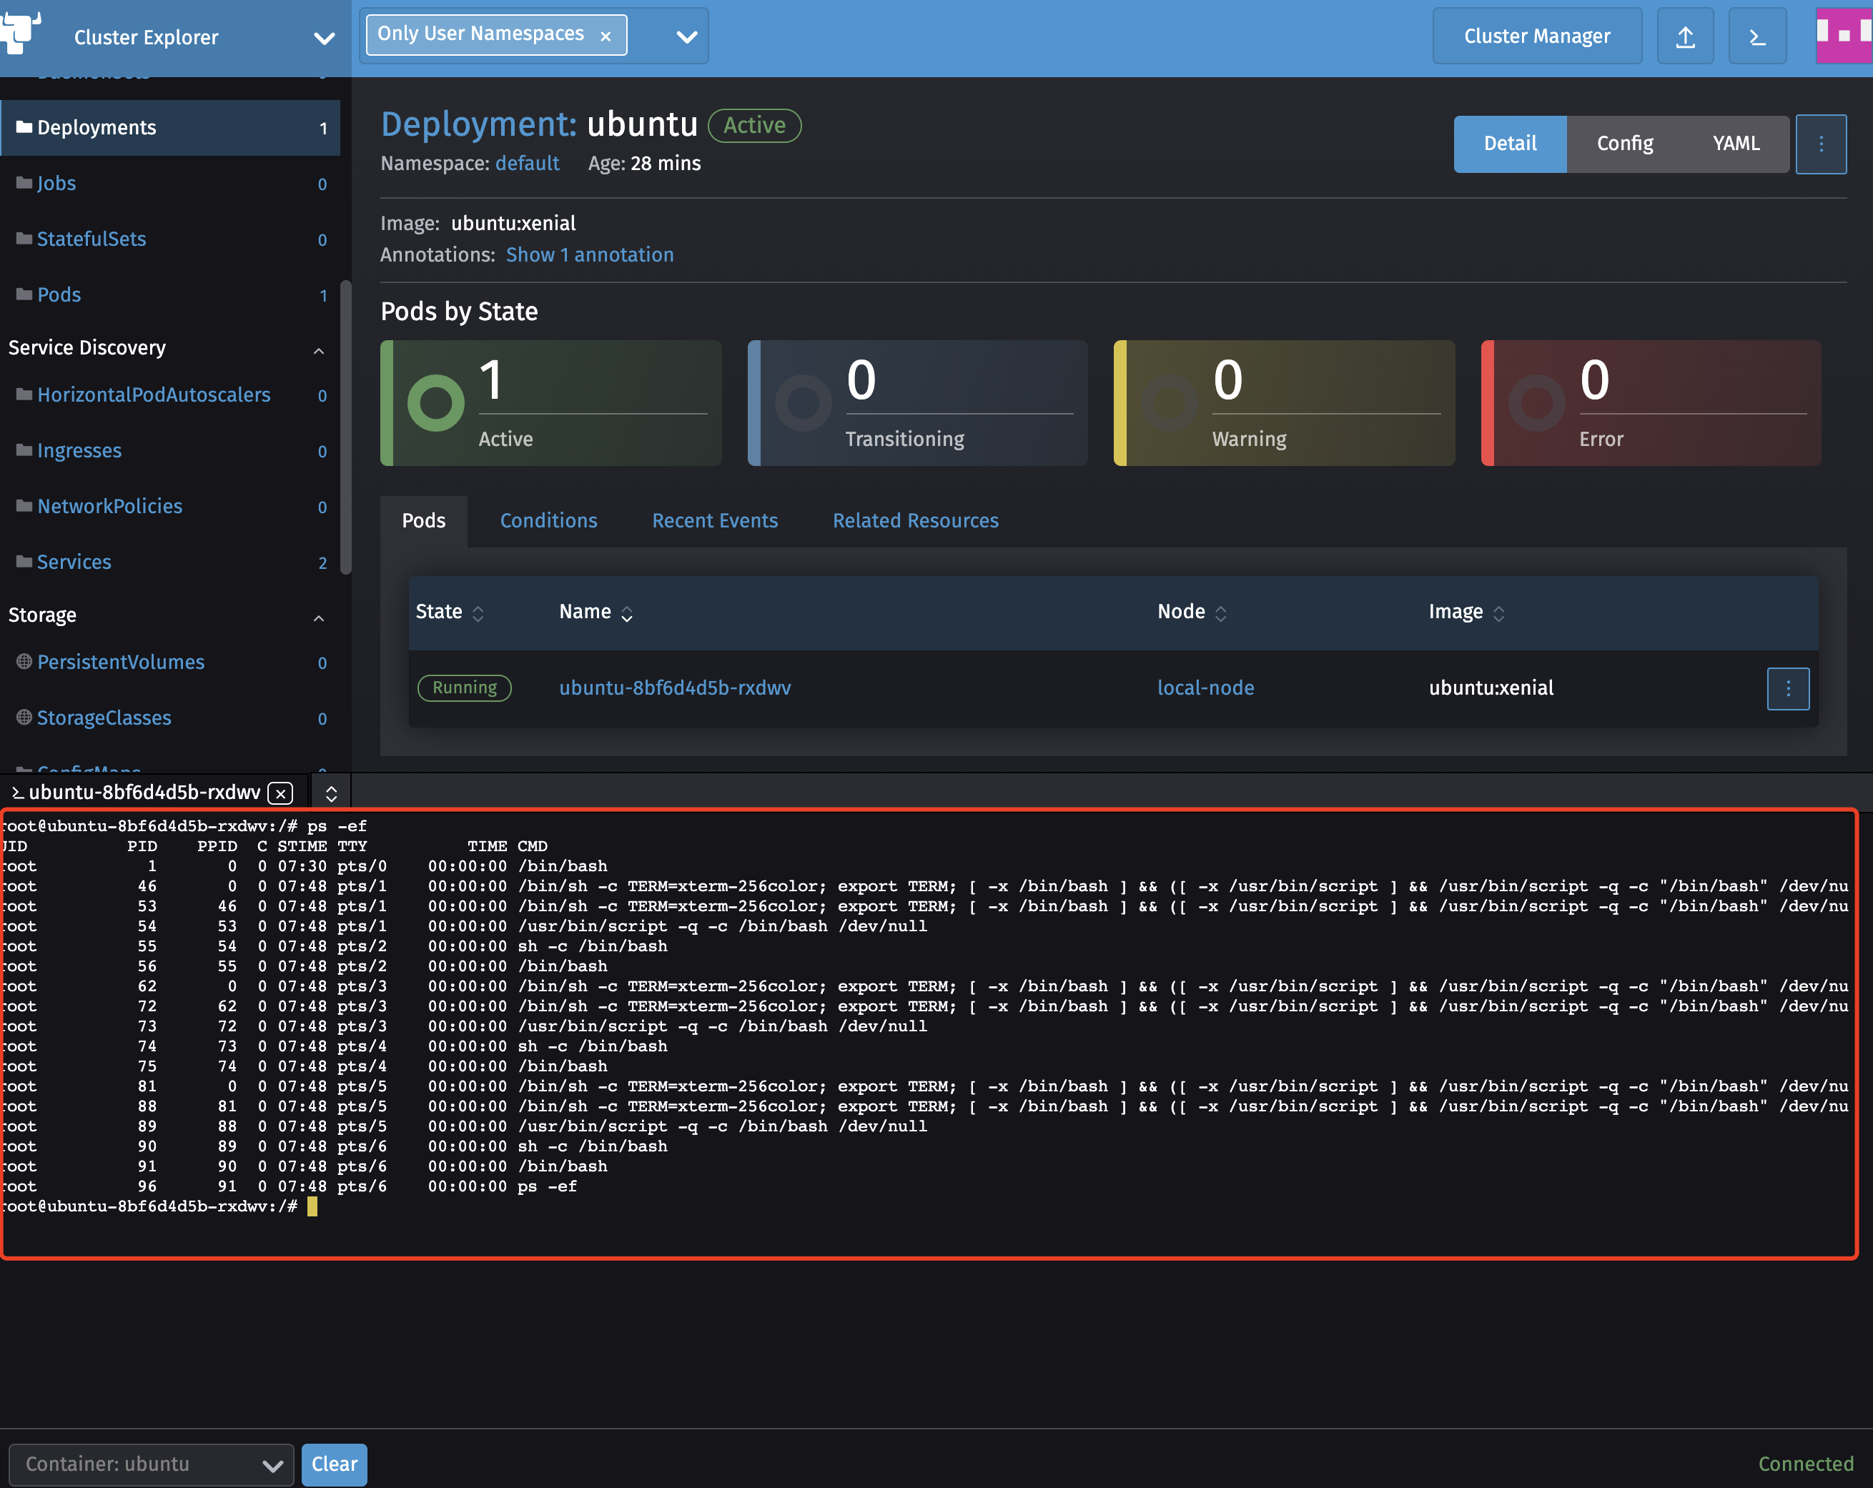Click the Show 1 annotation link
Viewport: 1873px width, 1488px height.
pos(589,254)
